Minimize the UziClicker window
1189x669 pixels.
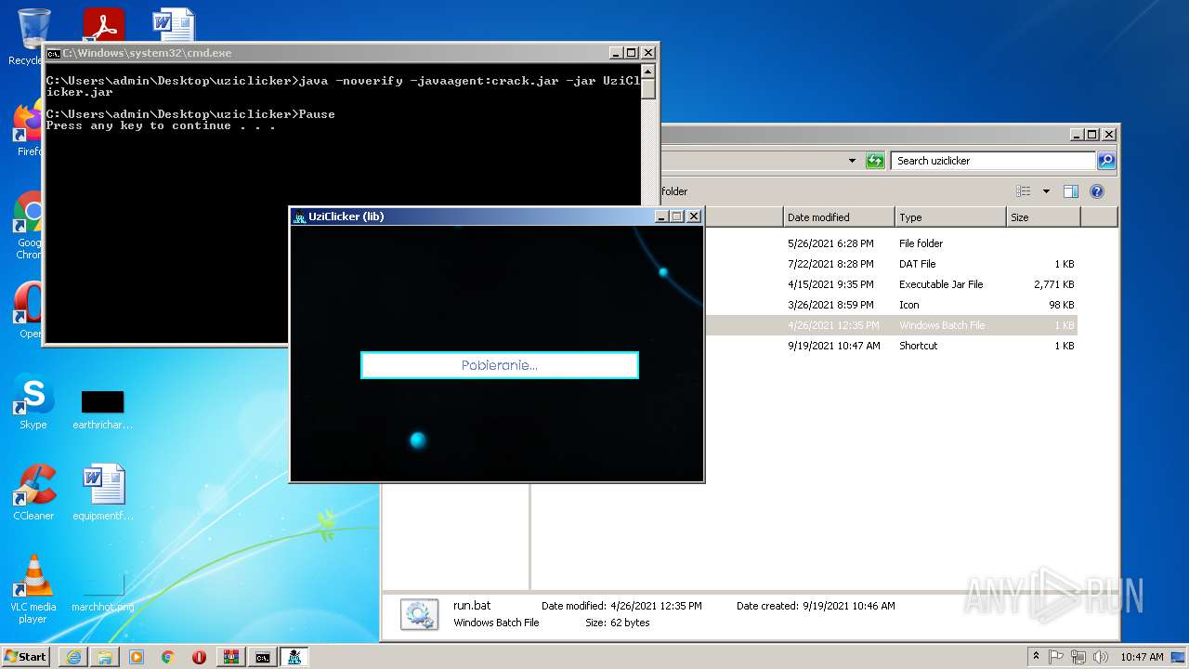click(661, 216)
